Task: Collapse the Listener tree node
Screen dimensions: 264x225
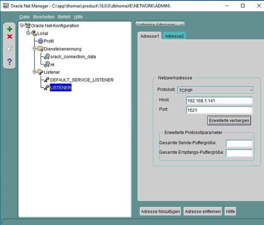Action: tap(35, 72)
